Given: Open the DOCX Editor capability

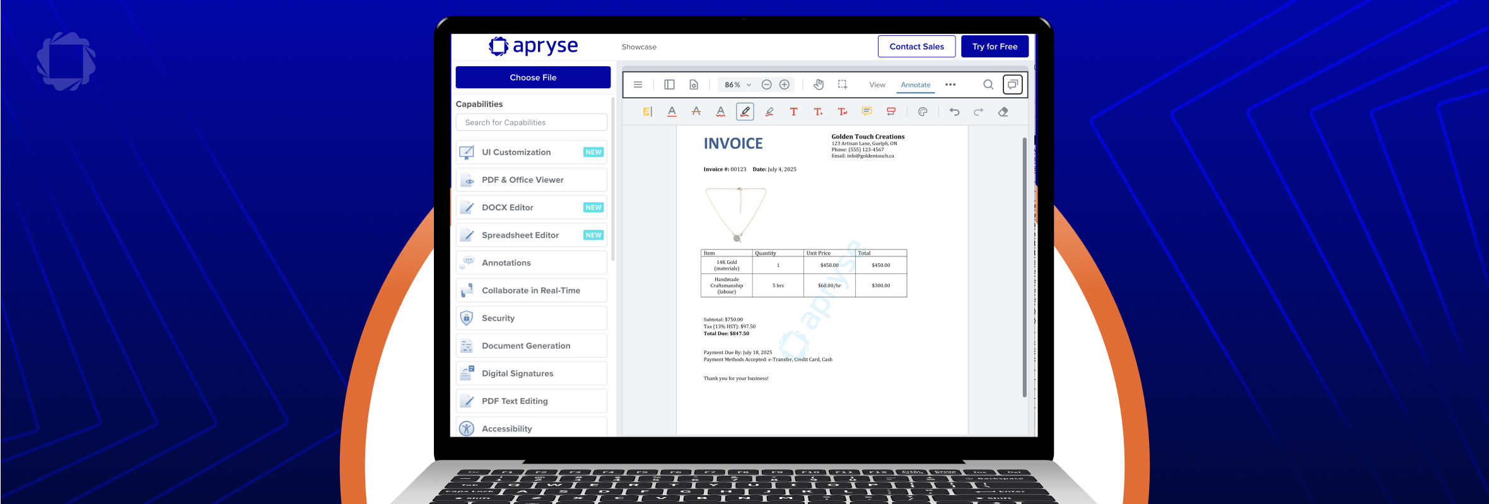Looking at the screenshot, I should coord(531,207).
